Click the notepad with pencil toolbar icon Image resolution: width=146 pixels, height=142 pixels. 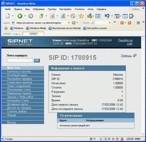[132, 16]
